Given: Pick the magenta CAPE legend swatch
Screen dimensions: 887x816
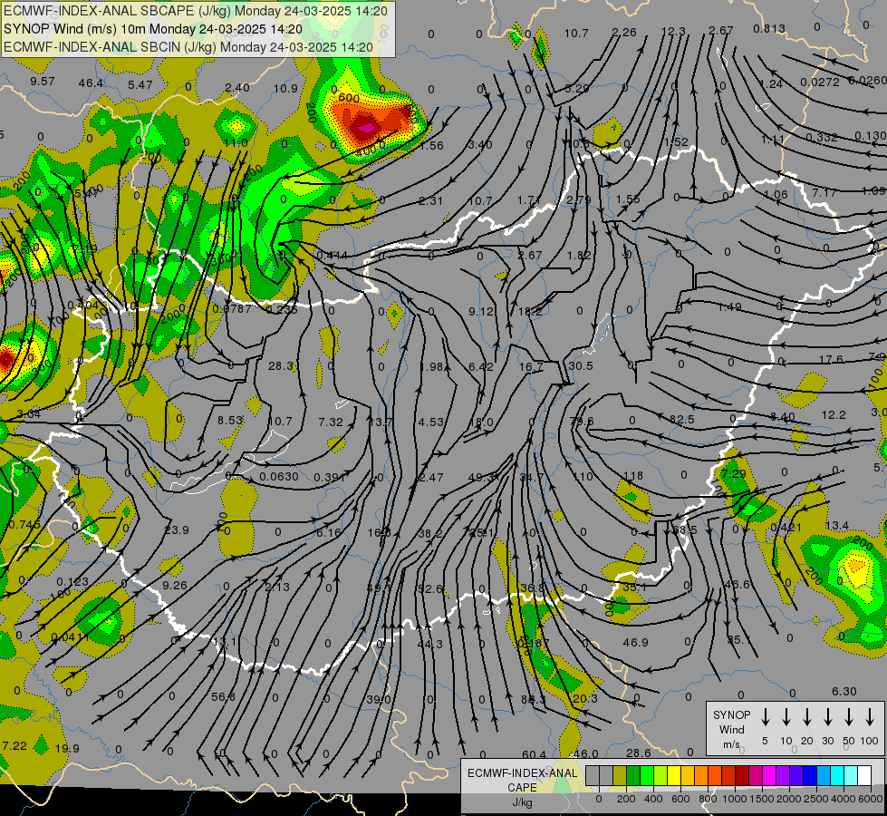Looking at the screenshot, I should 769,775.
